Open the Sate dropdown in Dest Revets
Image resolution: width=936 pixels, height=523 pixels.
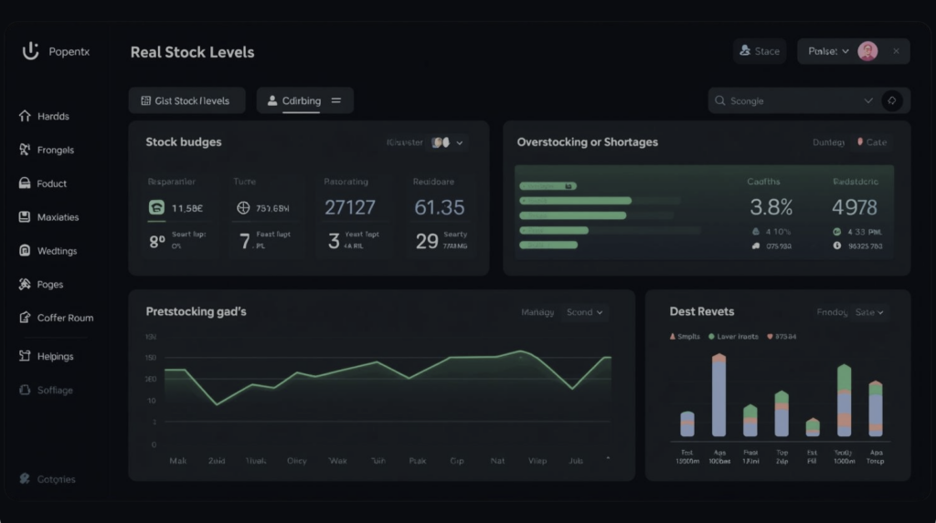(x=869, y=312)
